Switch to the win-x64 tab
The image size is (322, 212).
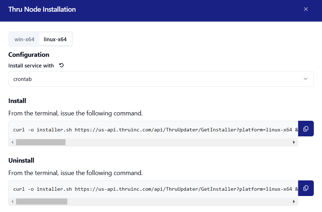coord(24,39)
